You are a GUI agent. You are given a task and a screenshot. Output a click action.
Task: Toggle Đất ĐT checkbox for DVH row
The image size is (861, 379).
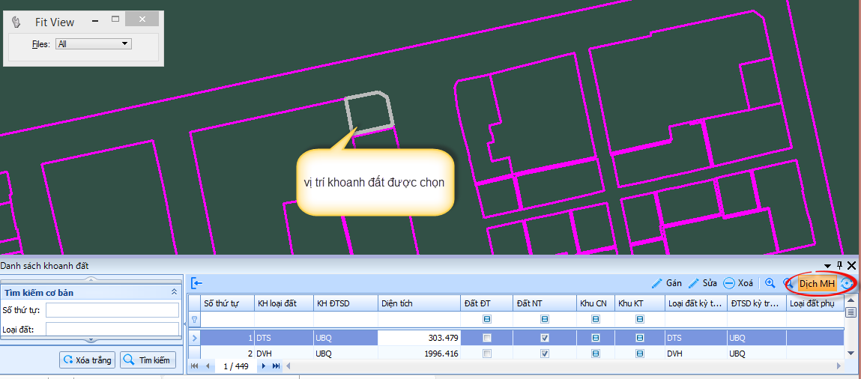coord(488,354)
